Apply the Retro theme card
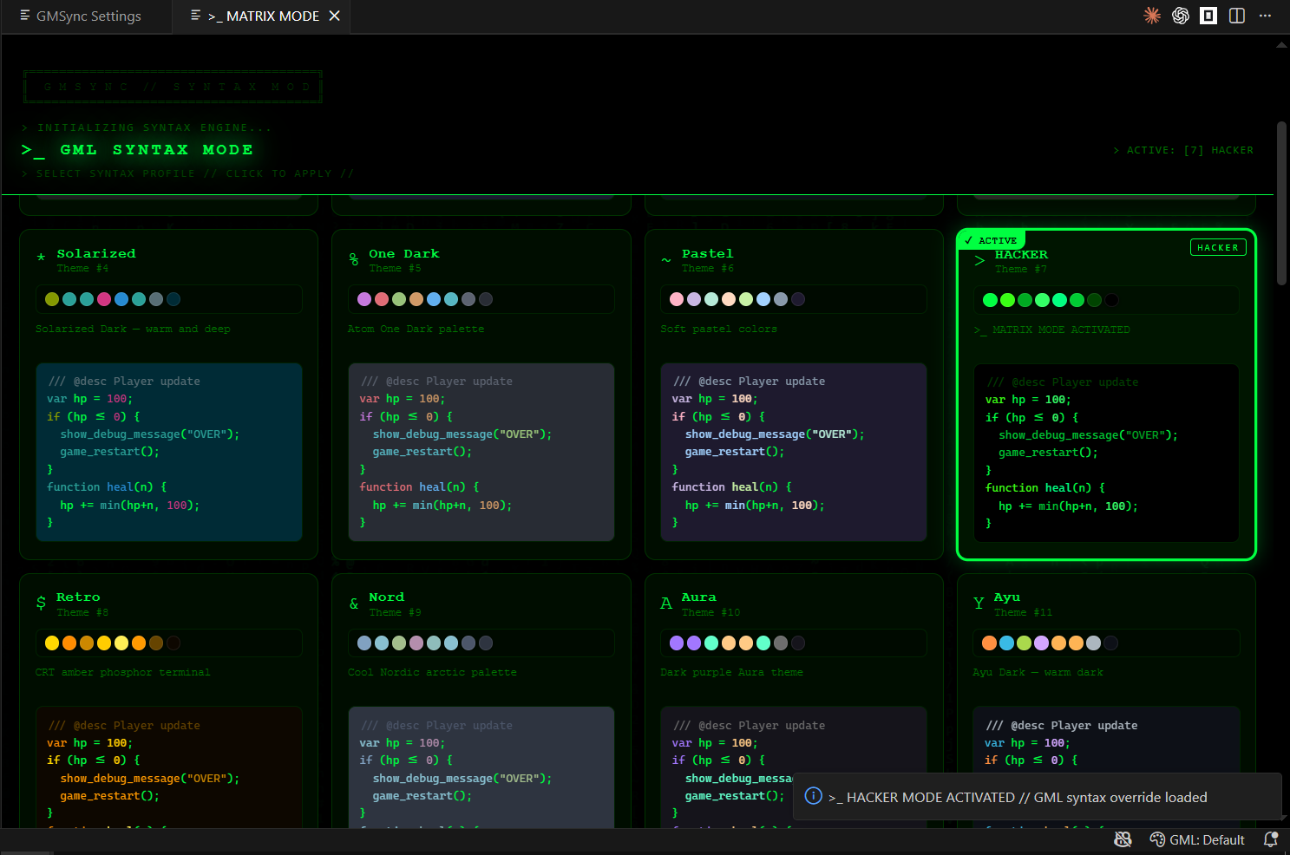The height and width of the screenshot is (855, 1290). (x=169, y=701)
